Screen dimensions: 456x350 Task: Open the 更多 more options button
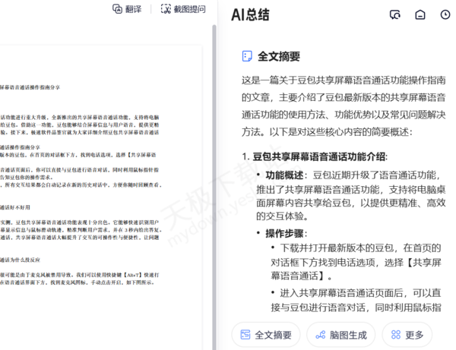tap(407, 335)
